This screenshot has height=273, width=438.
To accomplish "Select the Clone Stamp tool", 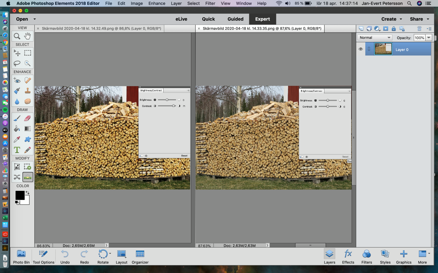I will point(27,91).
